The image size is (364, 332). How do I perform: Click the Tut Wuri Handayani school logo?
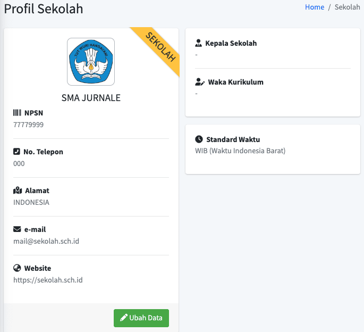[x=91, y=62]
